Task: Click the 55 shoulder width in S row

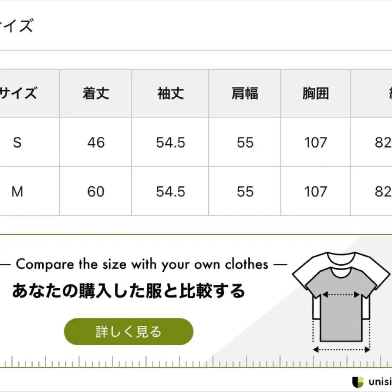Action: 245,142
